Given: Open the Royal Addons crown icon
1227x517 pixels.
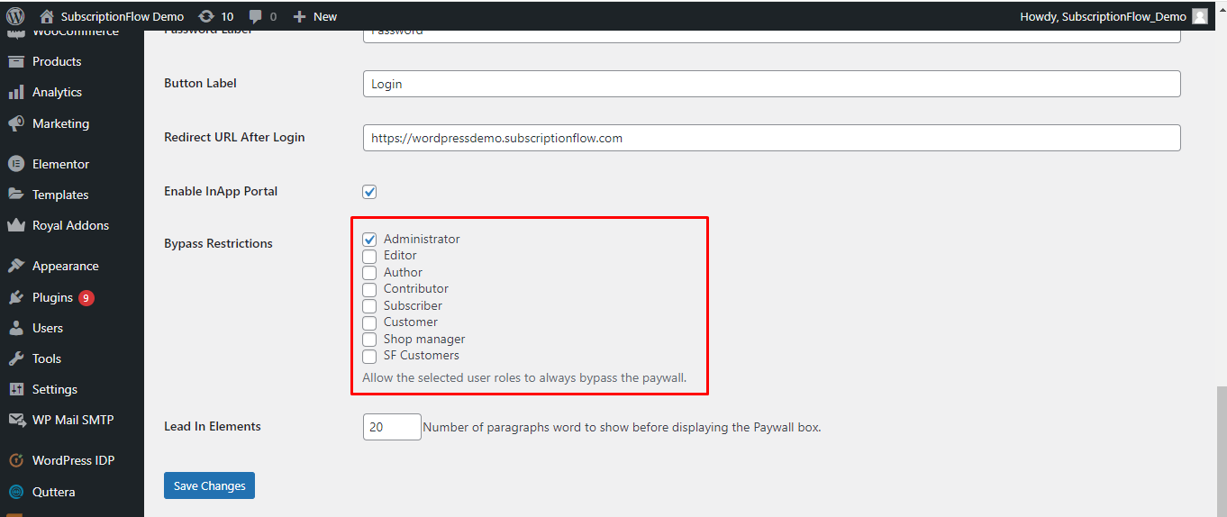Looking at the screenshot, I should tap(15, 225).
